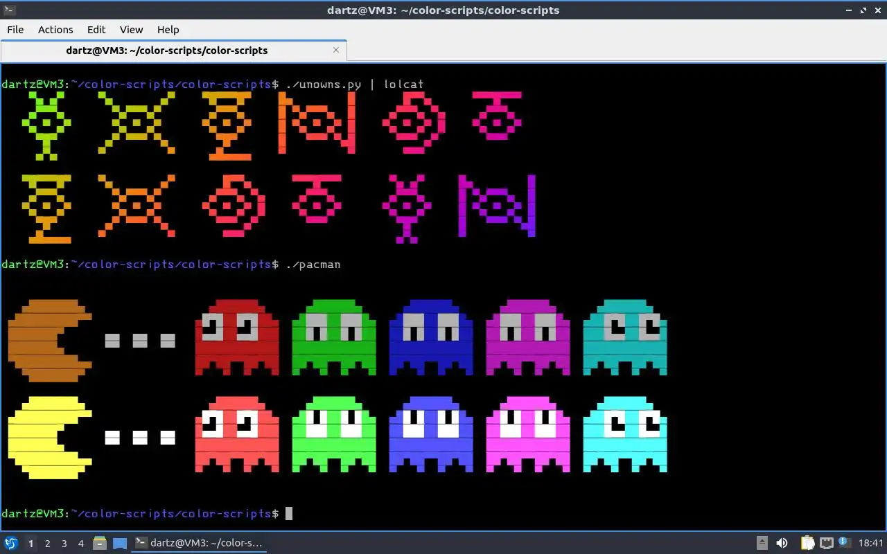Maximize the terminal window
This screenshot has width=887, height=554.
[x=863, y=10]
